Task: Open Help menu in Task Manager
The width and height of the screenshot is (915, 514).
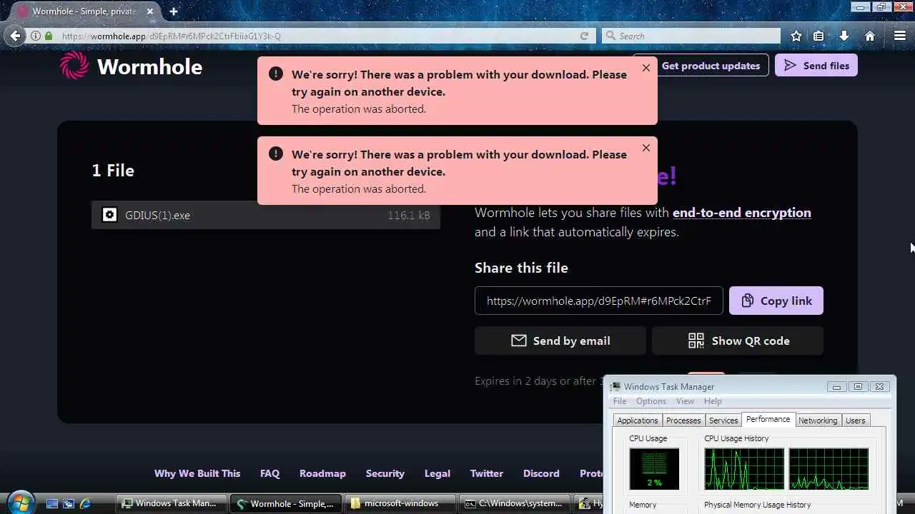Action: pos(713,401)
